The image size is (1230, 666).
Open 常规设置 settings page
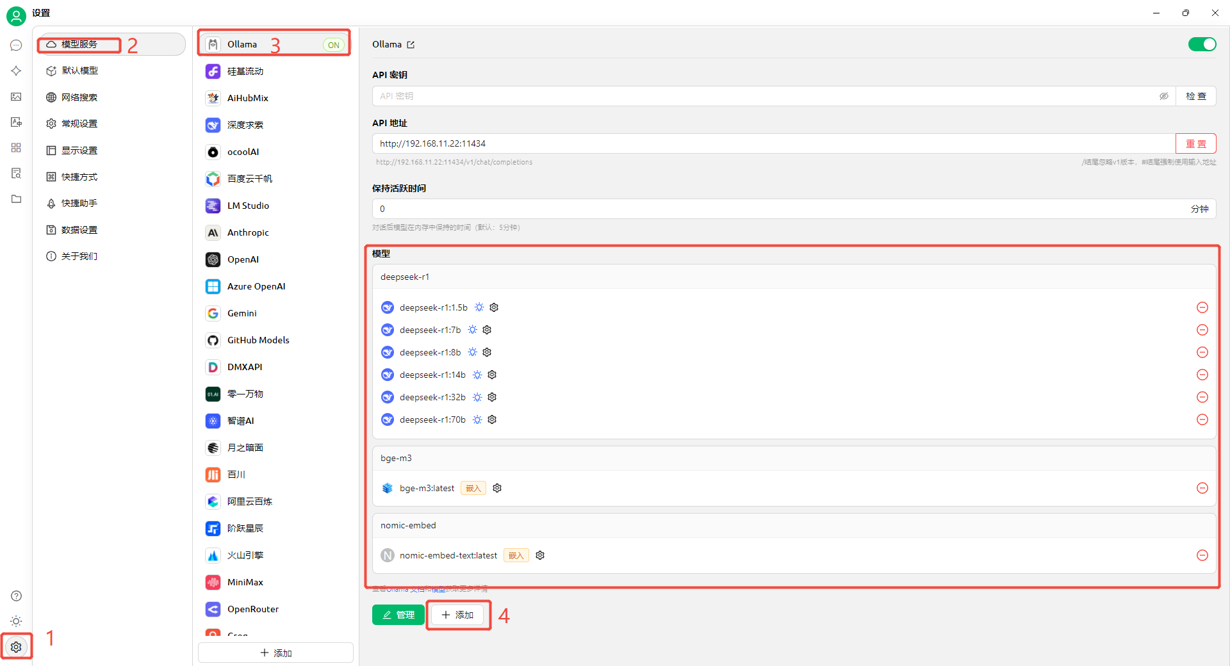point(111,124)
